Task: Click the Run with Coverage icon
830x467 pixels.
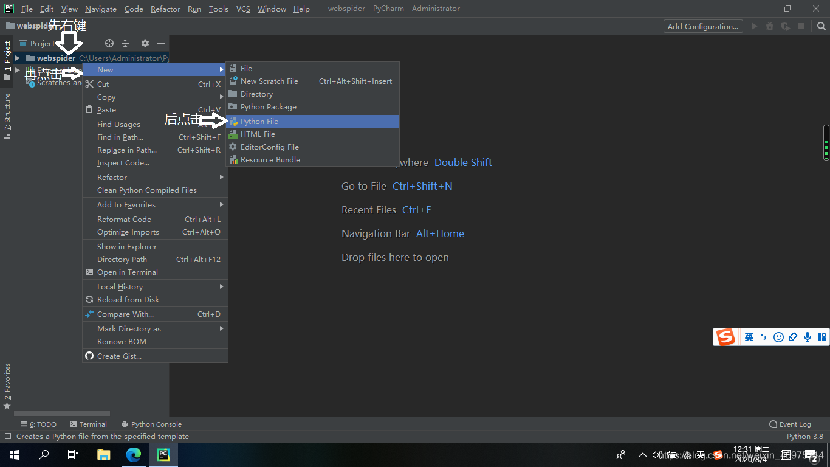Action: coord(786,26)
